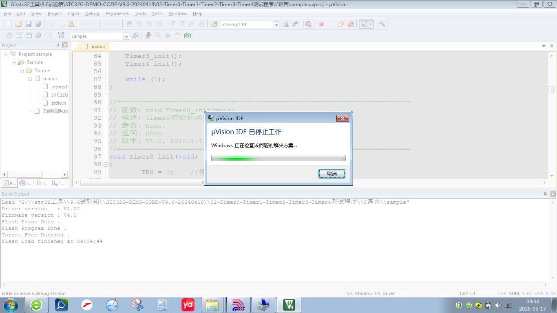Click the Open file folder icon
The height and width of the screenshot is (313, 557).
19,24
